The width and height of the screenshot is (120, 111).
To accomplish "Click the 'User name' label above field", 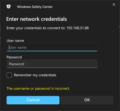I will 15,41.
